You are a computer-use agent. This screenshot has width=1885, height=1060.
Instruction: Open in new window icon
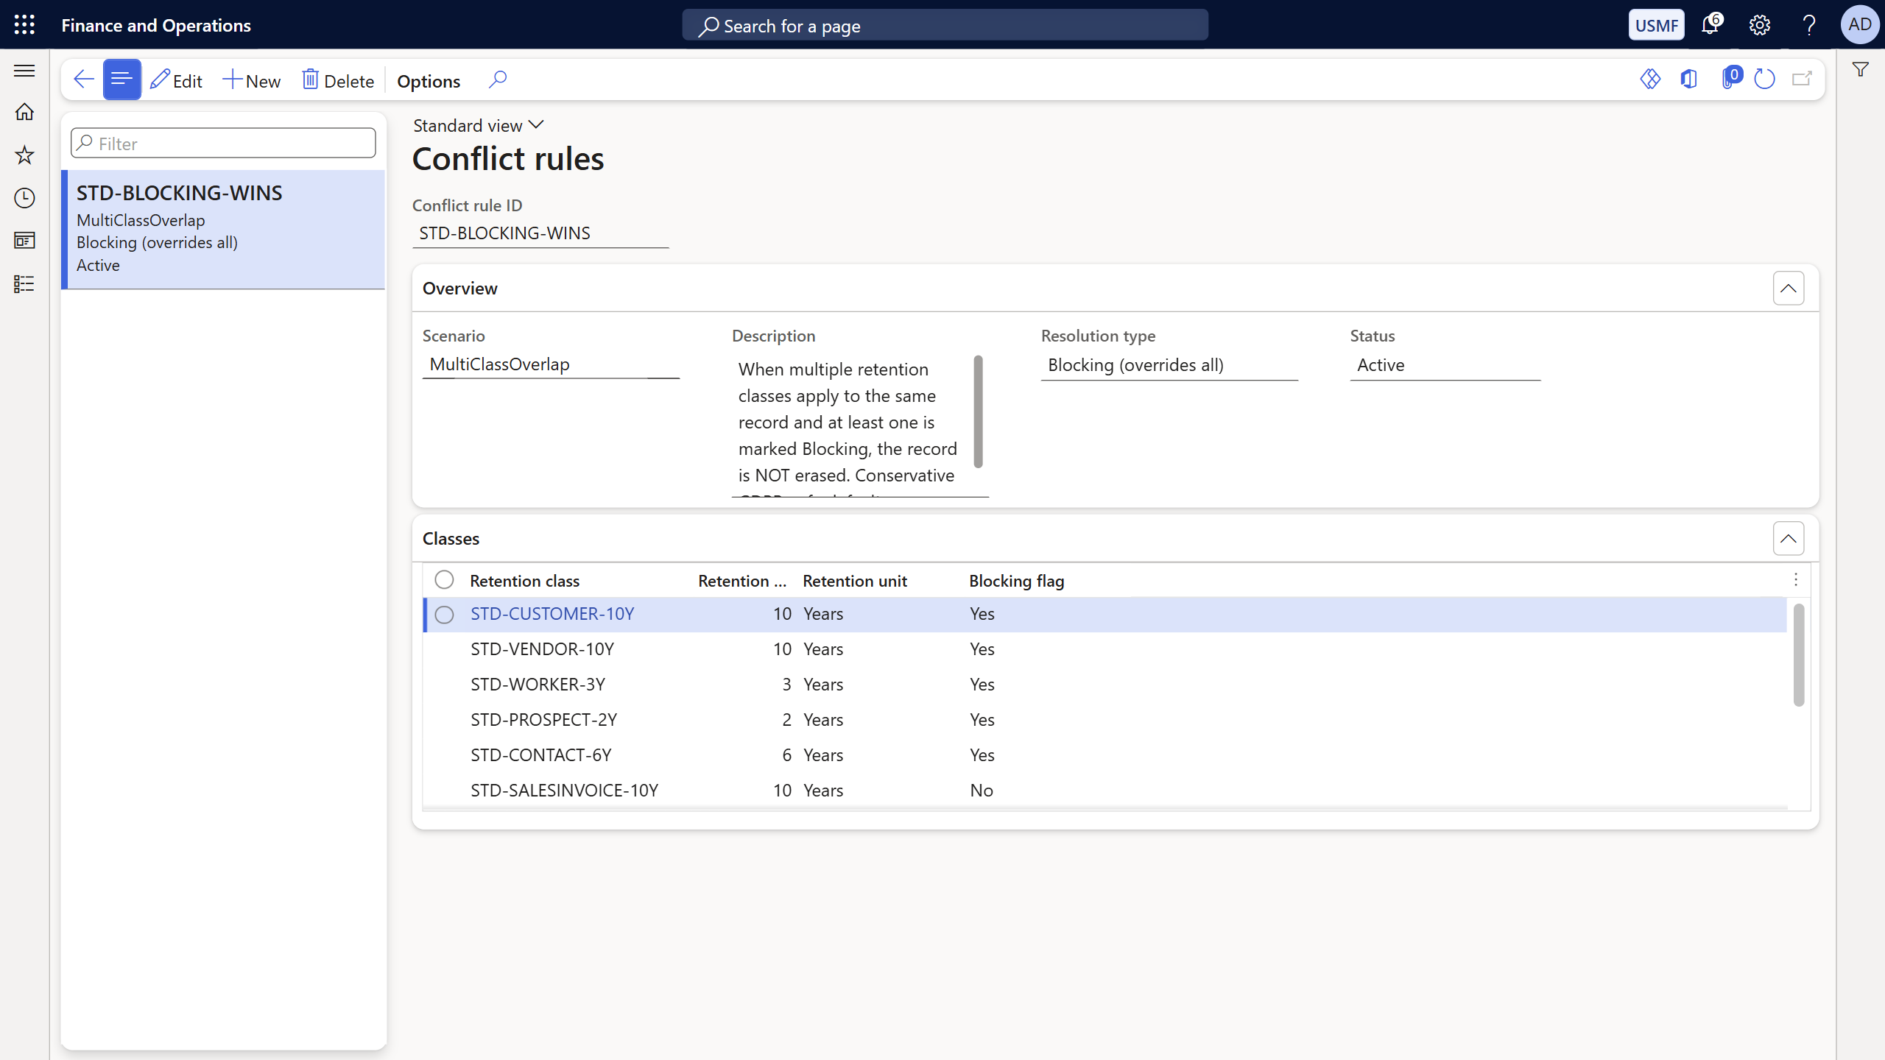coord(1802,79)
